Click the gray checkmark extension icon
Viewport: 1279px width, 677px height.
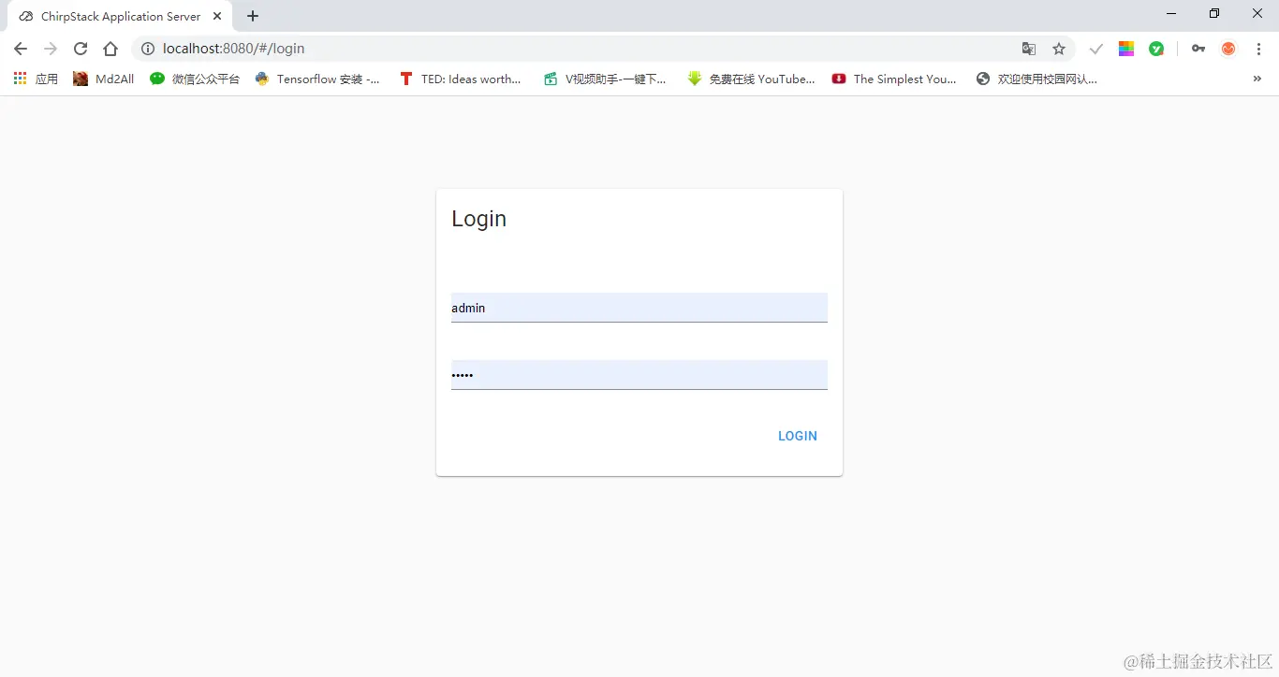[1096, 49]
